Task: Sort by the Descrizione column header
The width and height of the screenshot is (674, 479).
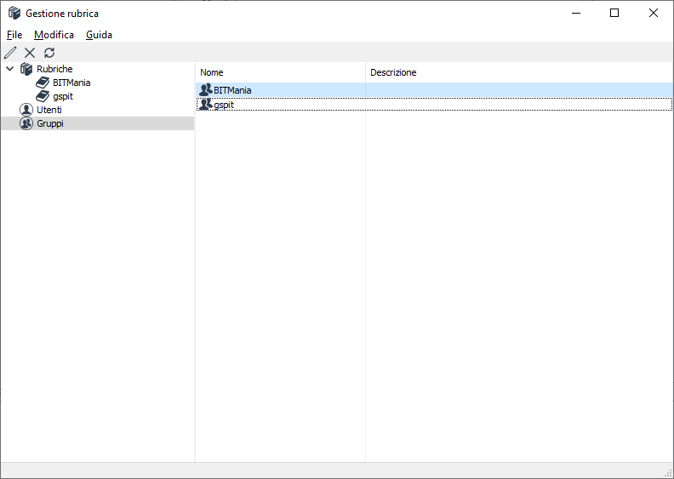Action: 393,72
